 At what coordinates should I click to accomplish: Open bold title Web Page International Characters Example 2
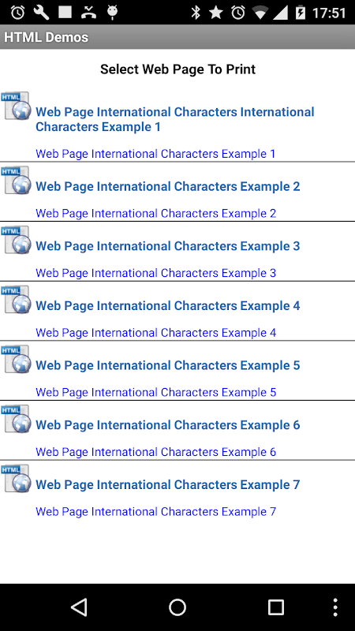(x=168, y=187)
